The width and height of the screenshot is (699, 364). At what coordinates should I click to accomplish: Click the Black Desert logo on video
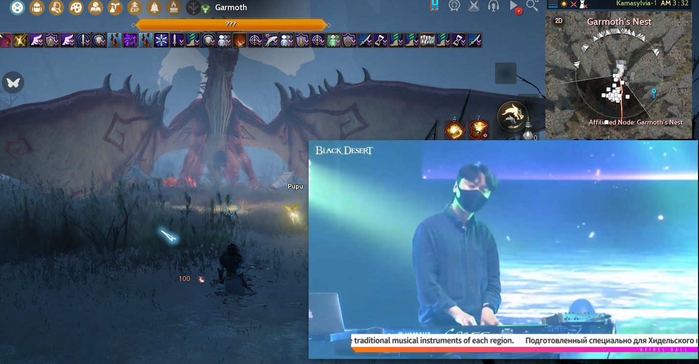344,150
